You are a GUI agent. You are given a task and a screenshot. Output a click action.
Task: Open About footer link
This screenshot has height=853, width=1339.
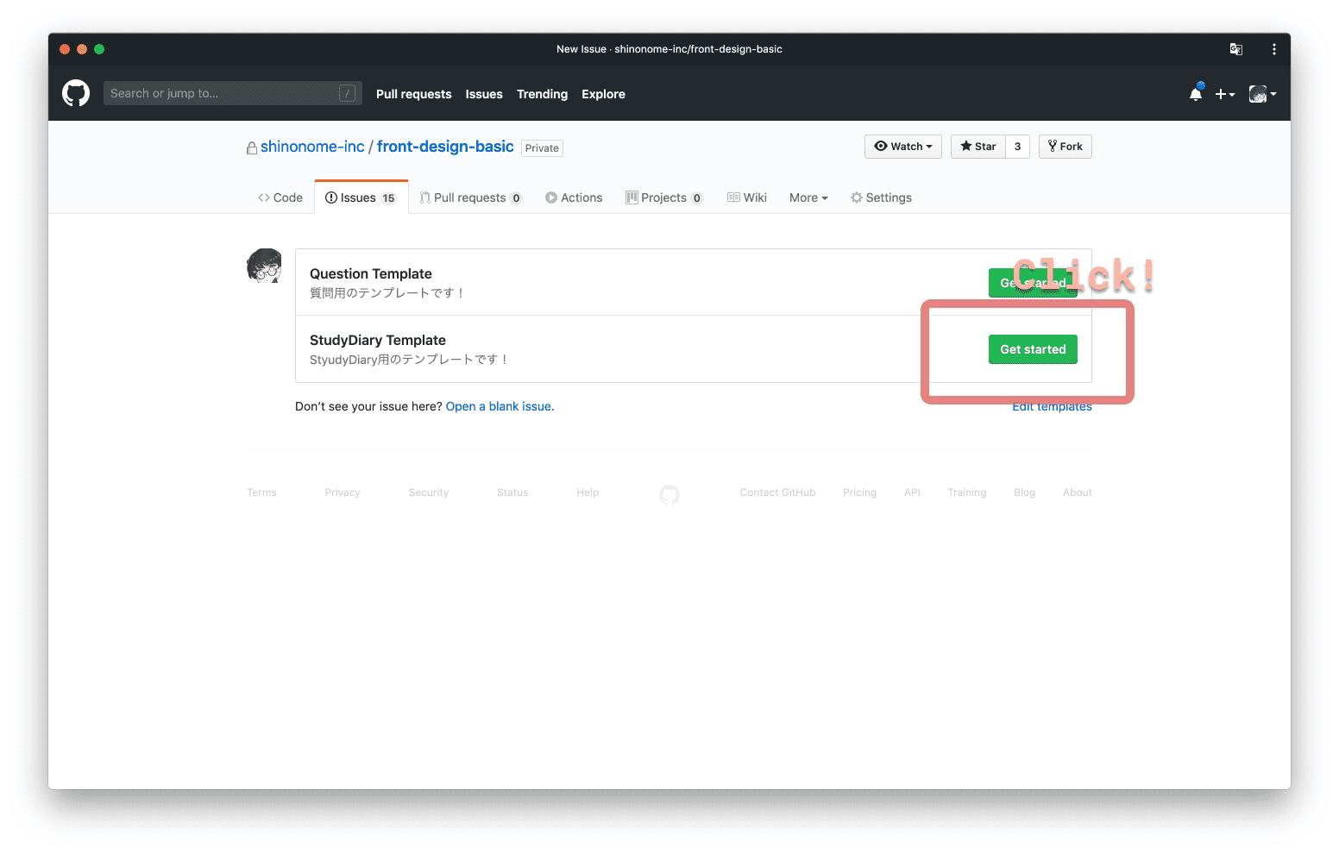tap(1078, 492)
